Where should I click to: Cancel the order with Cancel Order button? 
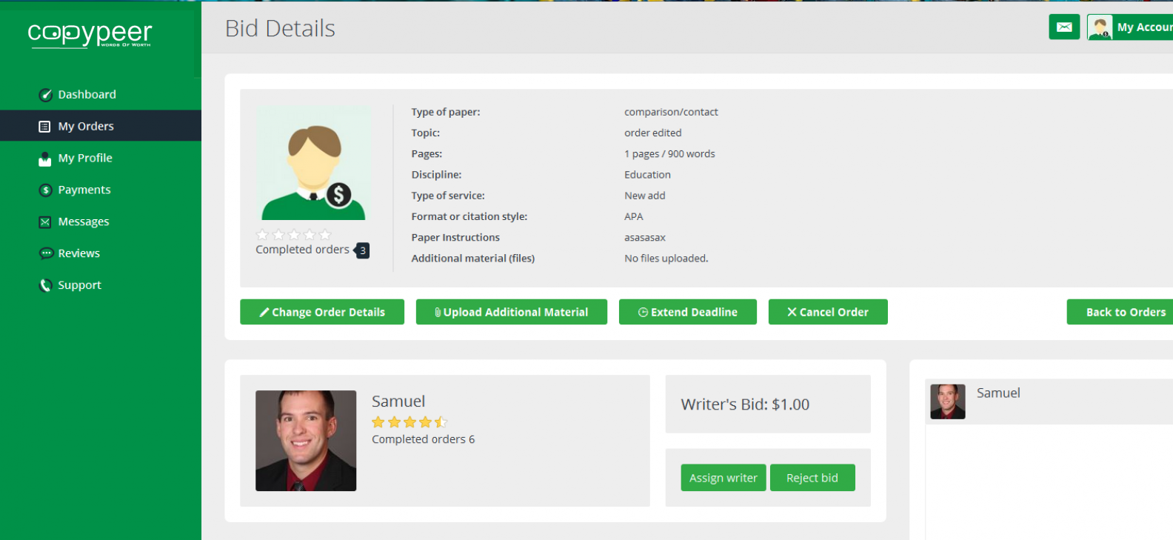(827, 312)
